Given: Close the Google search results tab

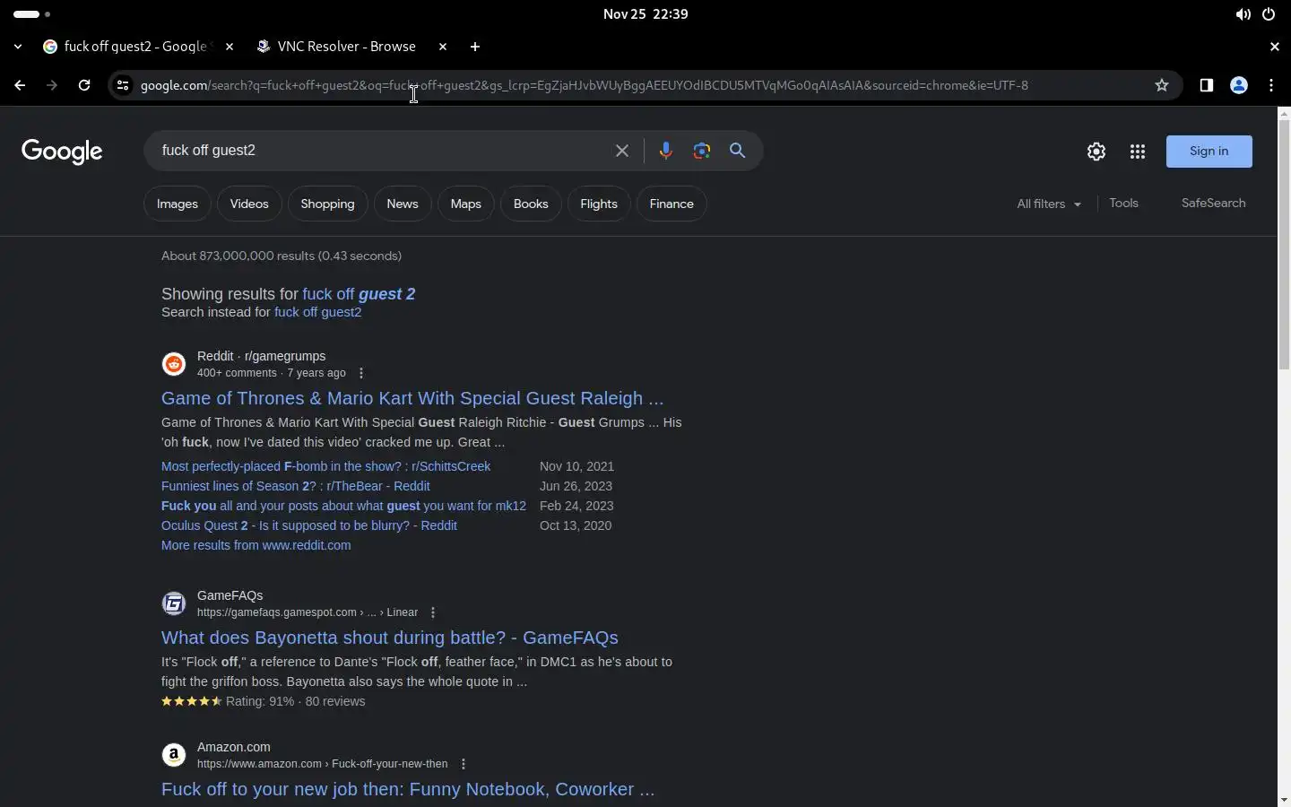Looking at the screenshot, I should click(230, 47).
